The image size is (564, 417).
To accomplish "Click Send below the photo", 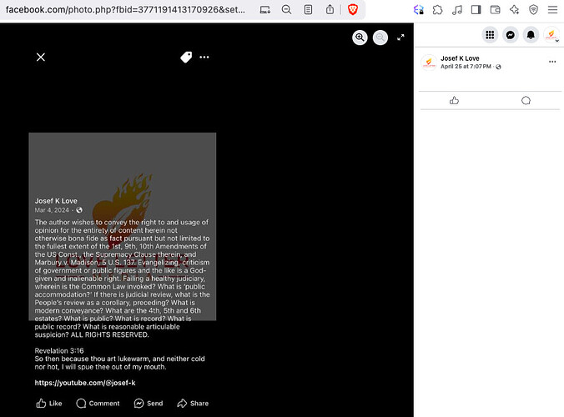I will (x=149, y=404).
